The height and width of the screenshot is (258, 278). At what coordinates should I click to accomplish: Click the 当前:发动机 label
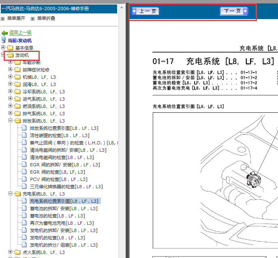point(20,41)
